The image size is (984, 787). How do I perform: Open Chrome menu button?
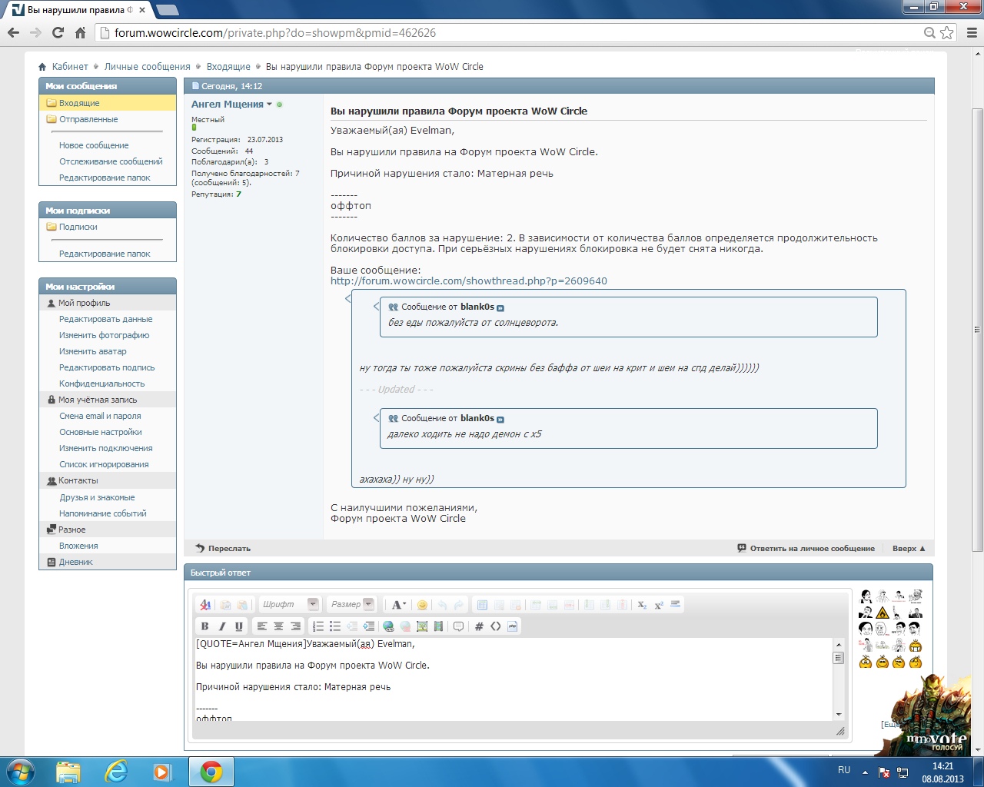coord(972,32)
